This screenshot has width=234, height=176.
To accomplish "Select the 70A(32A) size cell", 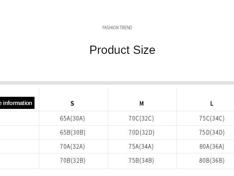I will (x=73, y=146).
